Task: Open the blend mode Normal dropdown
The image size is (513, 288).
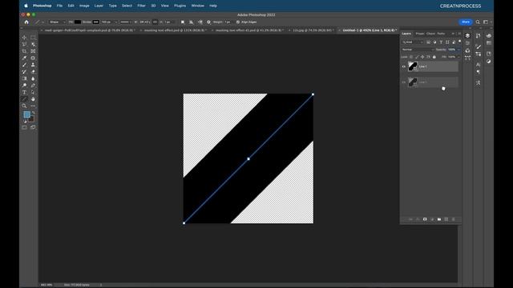Action: (418, 50)
